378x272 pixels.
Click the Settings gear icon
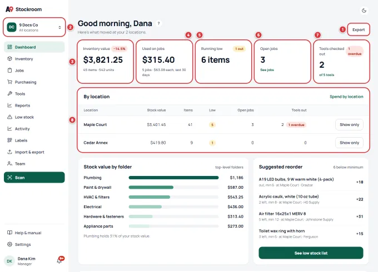click(x=9, y=244)
